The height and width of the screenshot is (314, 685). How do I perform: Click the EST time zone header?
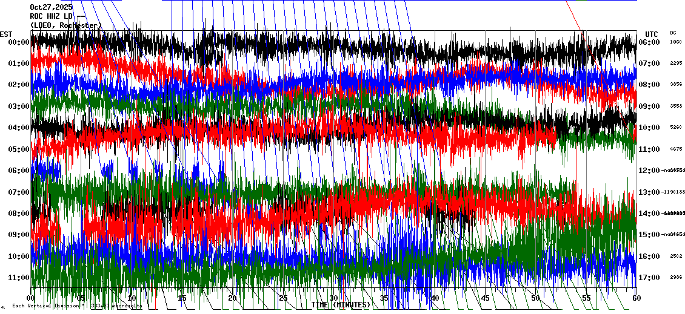tap(6, 34)
